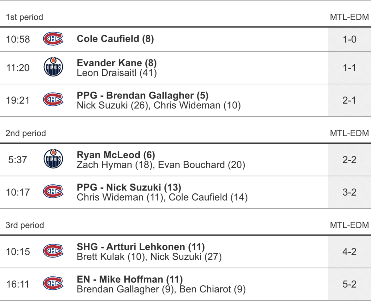This screenshot has height=301, width=371.
Task: Click Leon Draisaitl (41) assist name
Action: (117, 73)
